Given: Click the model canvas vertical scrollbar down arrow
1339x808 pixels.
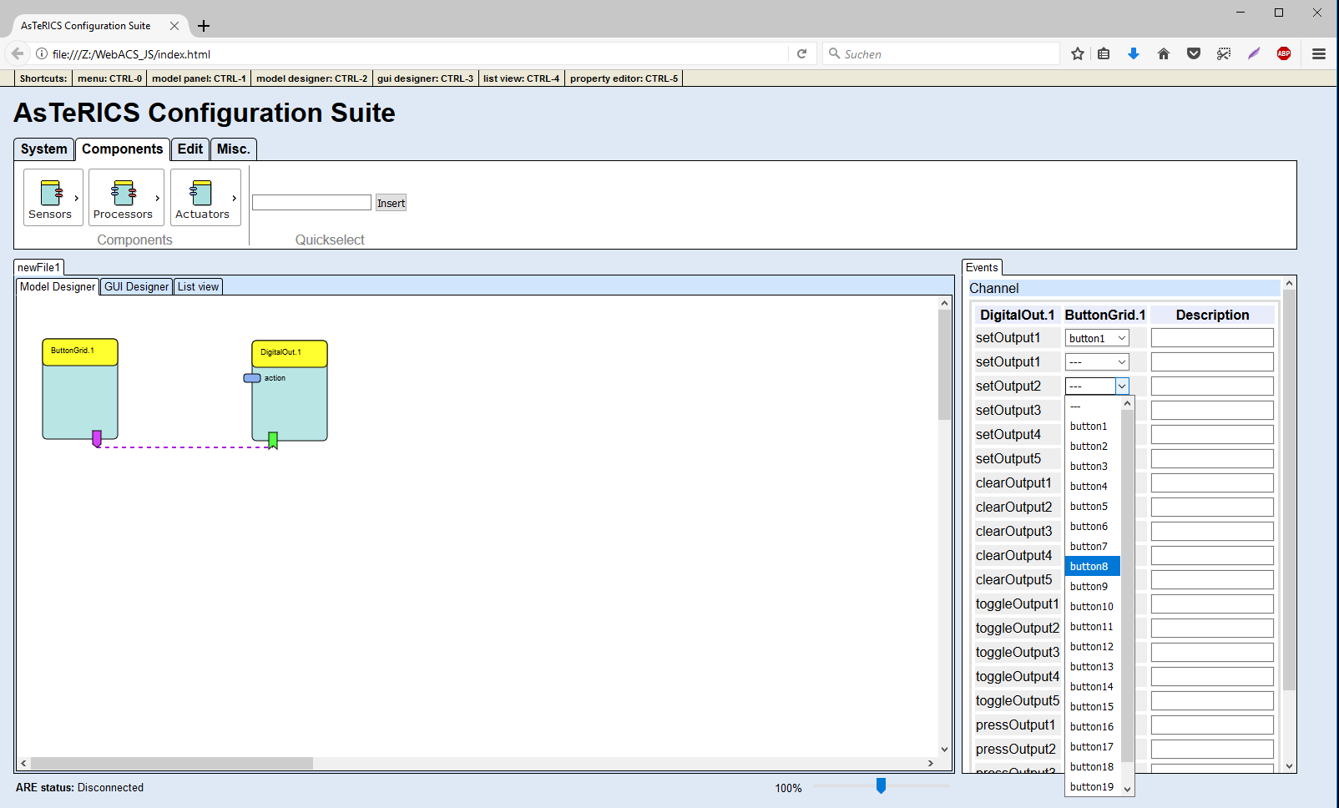Looking at the screenshot, I should 944,750.
